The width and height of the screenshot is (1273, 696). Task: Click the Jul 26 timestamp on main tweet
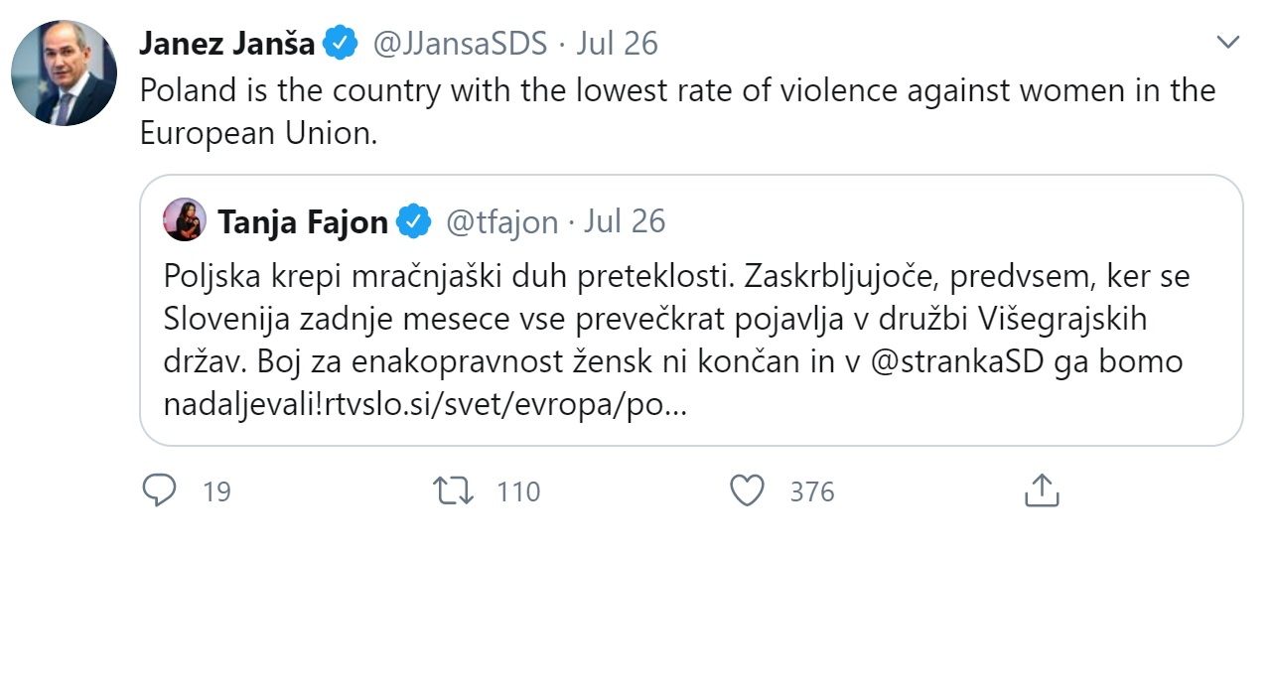tap(617, 44)
